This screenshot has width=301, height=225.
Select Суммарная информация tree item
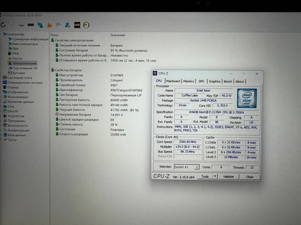pos(30,39)
